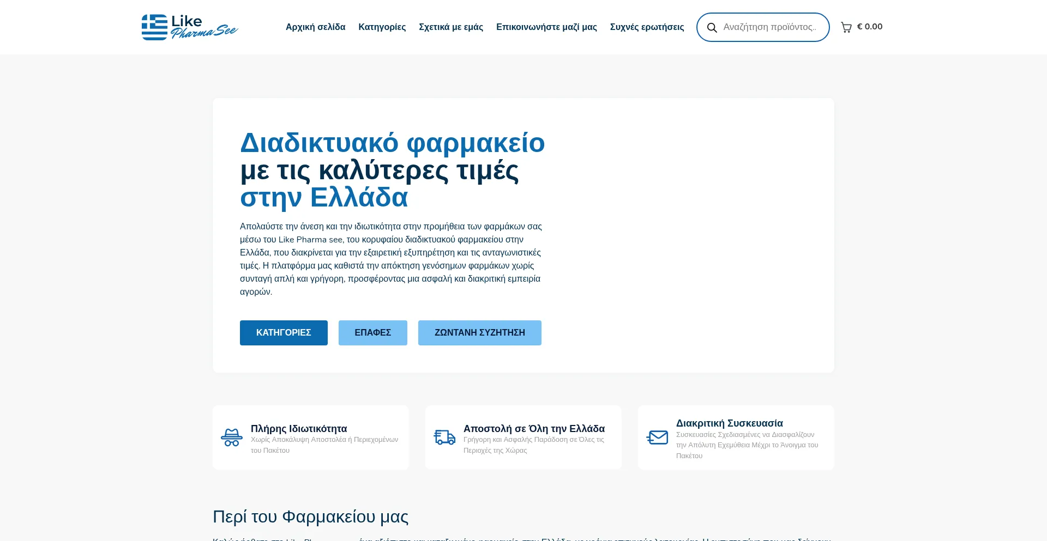Screen dimensions: 1047x541
Task: Open Επικοινωνήστε μαζί μας page
Action: [x=546, y=27]
